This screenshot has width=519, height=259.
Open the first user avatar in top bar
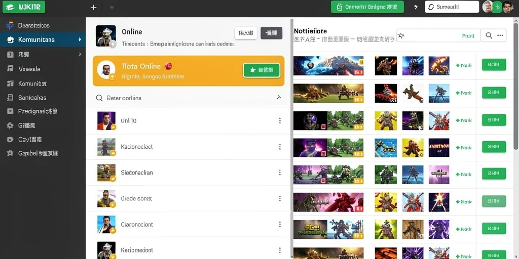pyautogui.click(x=487, y=7)
